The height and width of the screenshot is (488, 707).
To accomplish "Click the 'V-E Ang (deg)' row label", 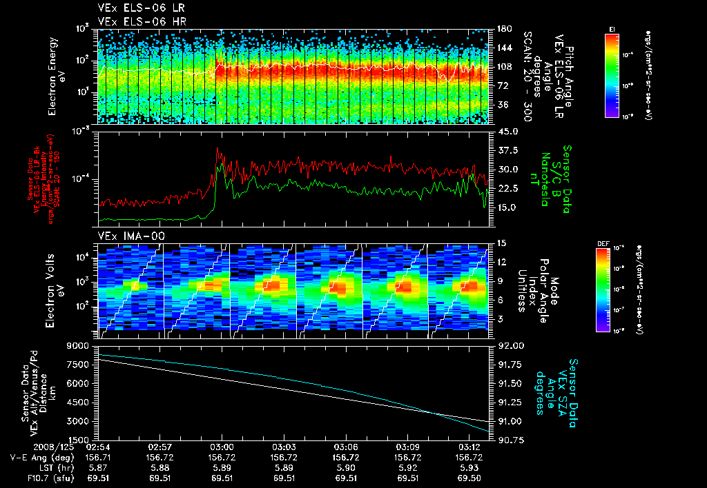I will (x=41, y=458).
